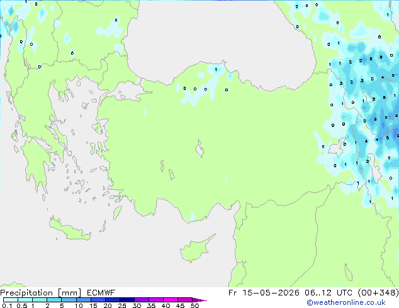Pick the 25–30 mm navy legend swatch
The width and height of the screenshot is (399, 308).
127,300
